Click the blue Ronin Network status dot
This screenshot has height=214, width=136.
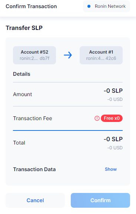click(89, 6)
